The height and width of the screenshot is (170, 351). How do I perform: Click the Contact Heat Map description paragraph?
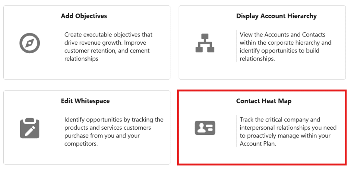click(x=288, y=132)
